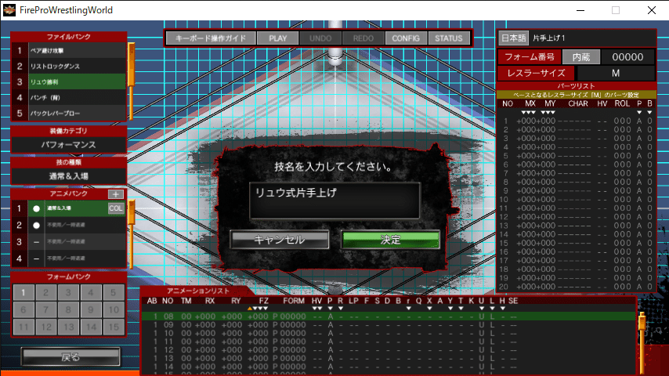
Task: Click the 内蔵 form number button
Action: [x=581, y=56]
